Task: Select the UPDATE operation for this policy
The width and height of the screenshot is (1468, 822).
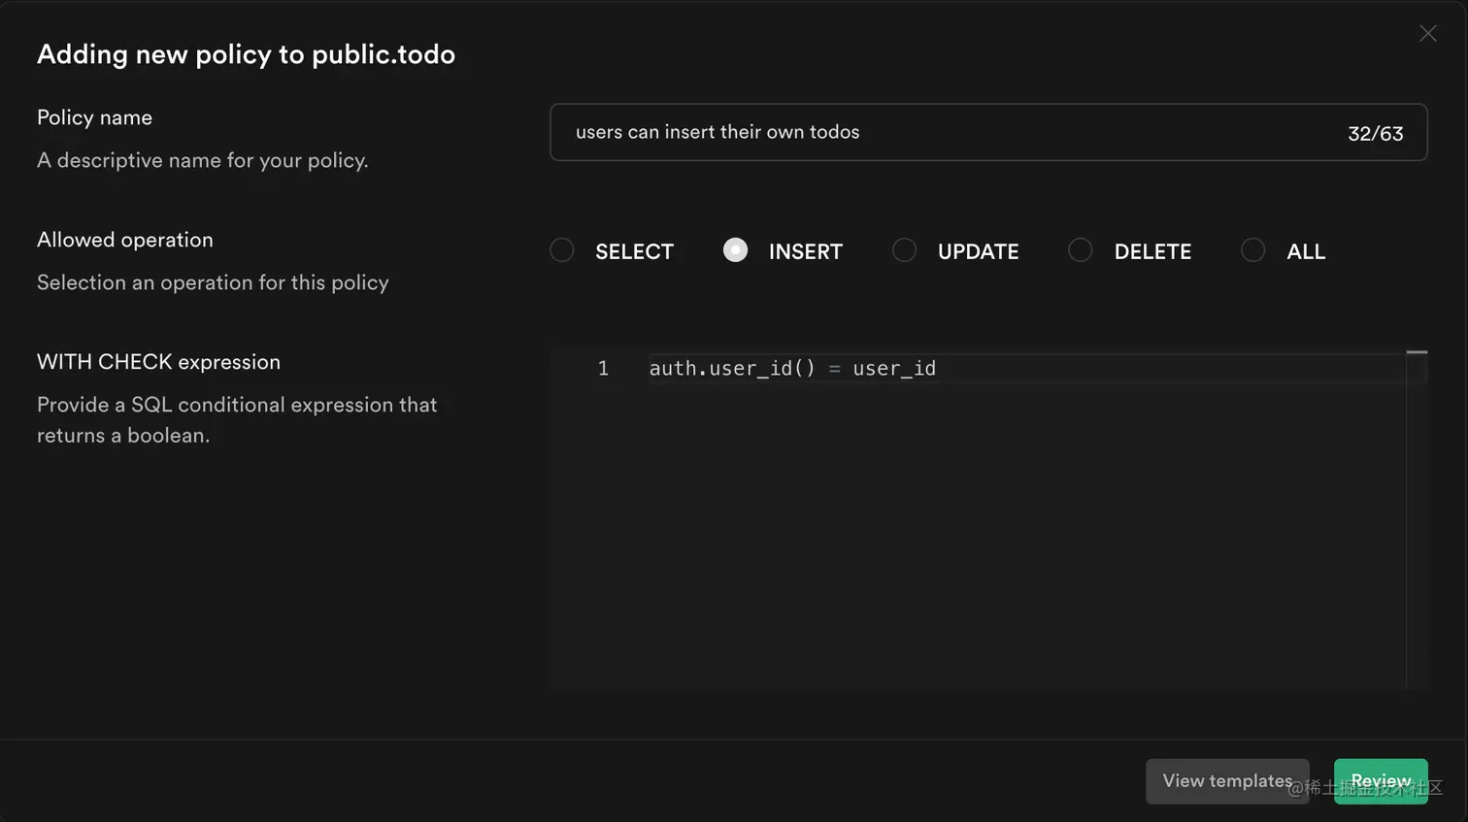Action: pos(904,250)
